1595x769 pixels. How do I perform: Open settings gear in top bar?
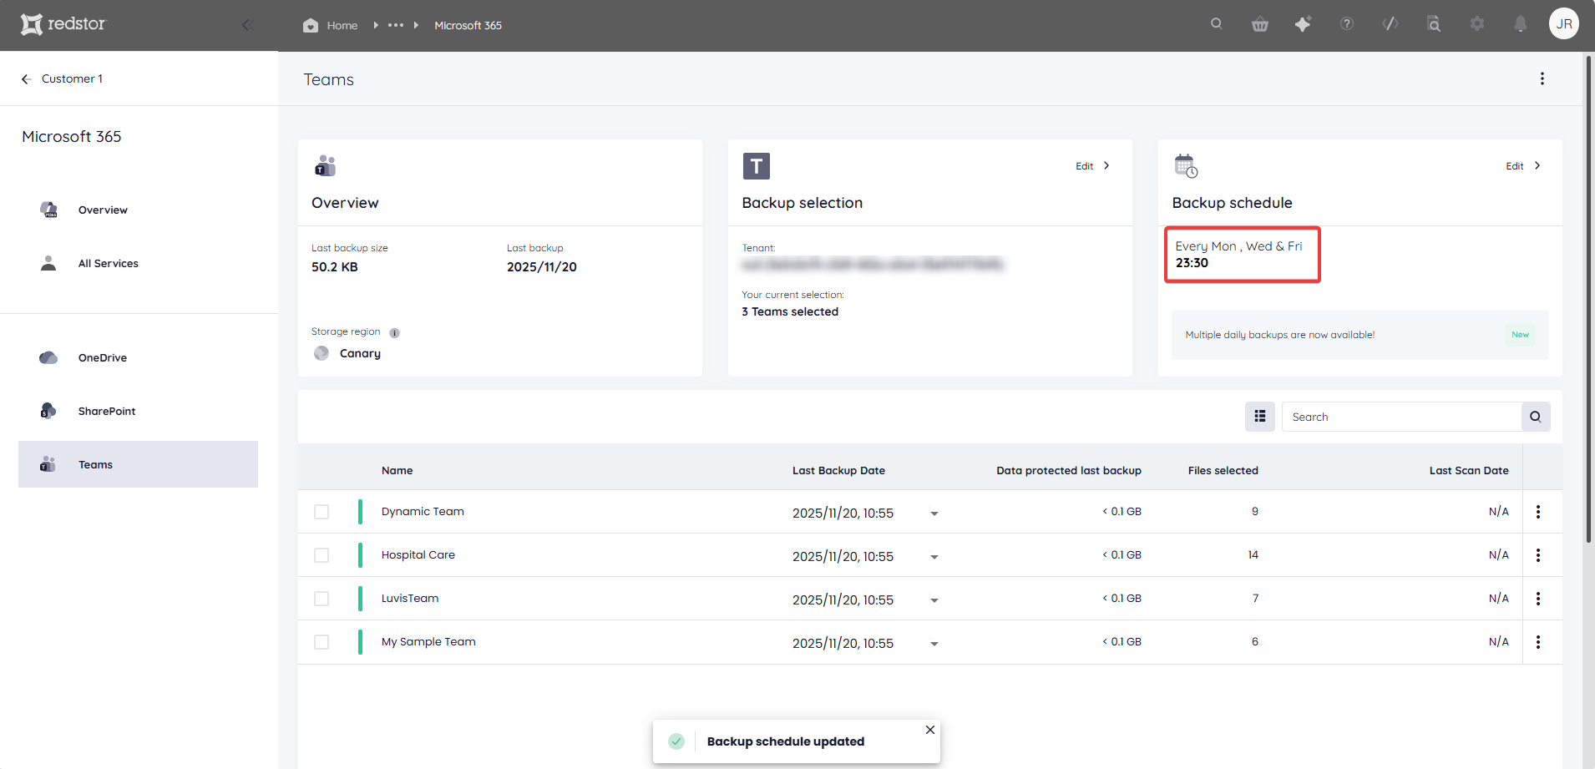[1477, 24]
